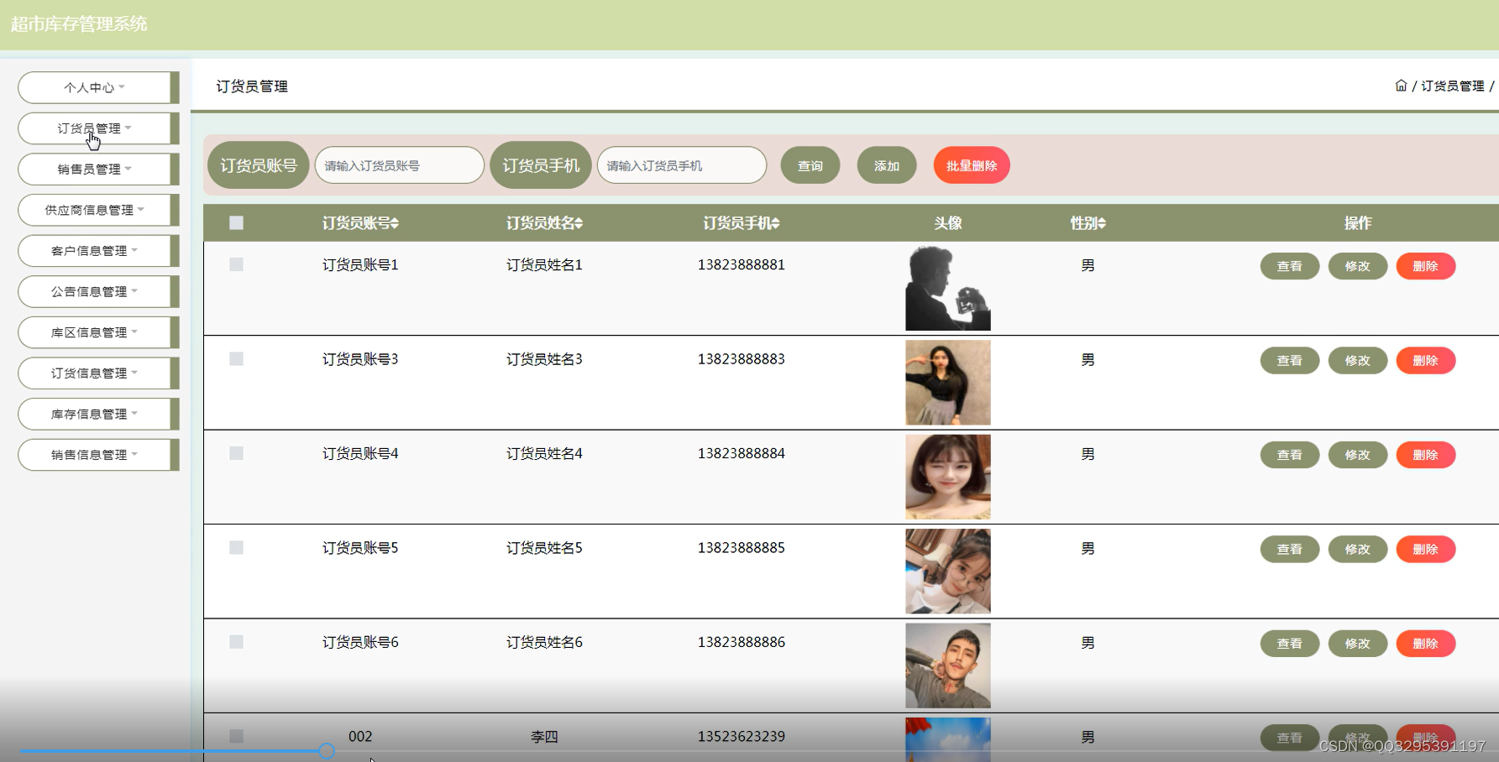
Task: Expand the 库存信息管理 sidebar menu
Action: click(x=98, y=414)
